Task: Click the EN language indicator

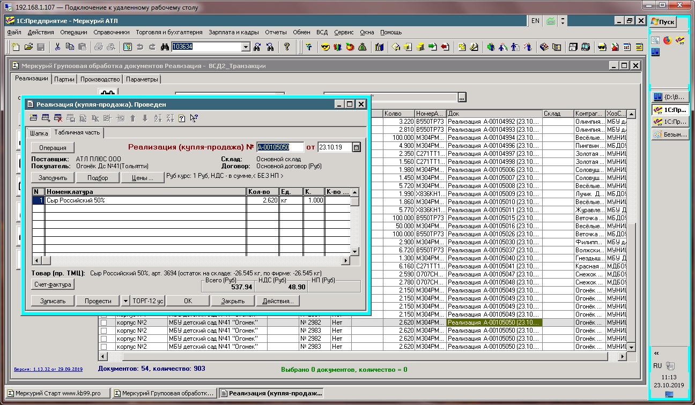Action: click(535, 21)
